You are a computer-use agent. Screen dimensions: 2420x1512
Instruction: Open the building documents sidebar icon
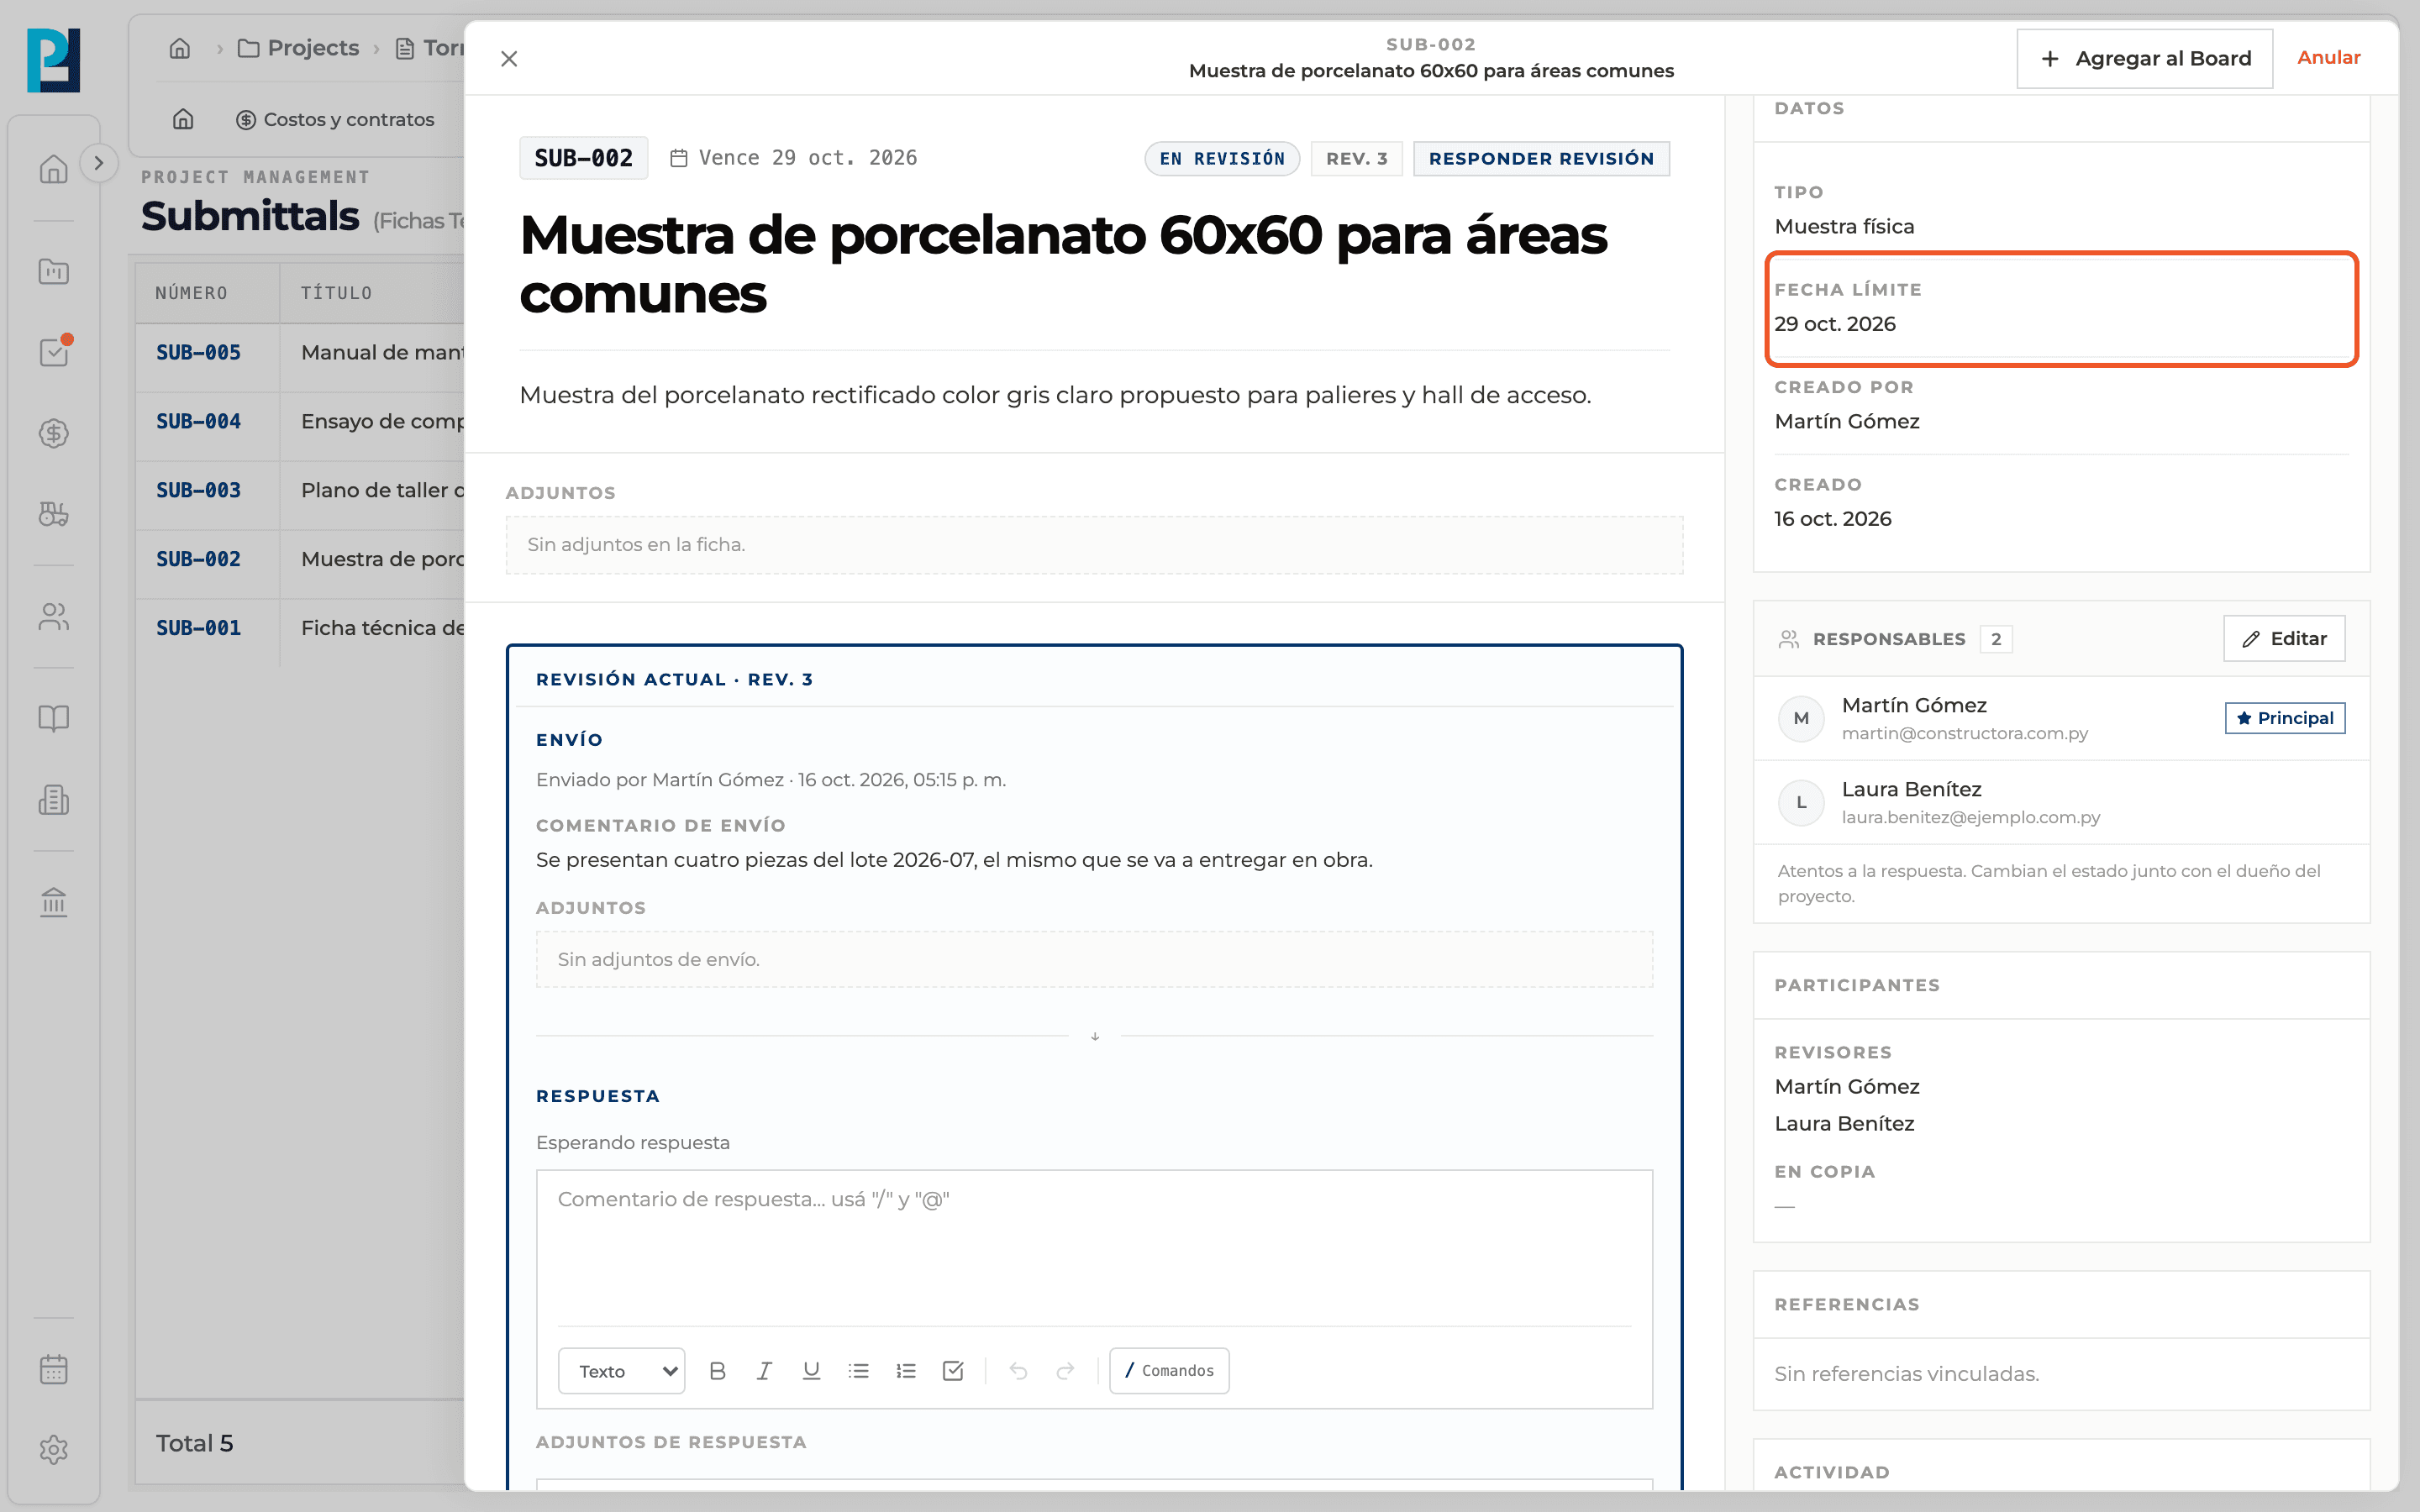tap(54, 799)
